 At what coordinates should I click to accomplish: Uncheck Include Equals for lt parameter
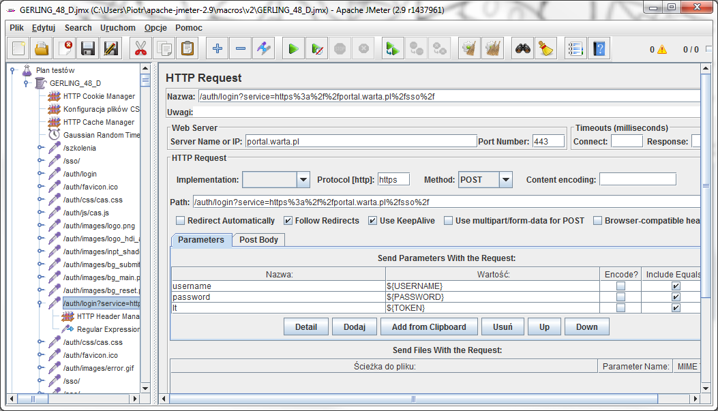point(676,308)
